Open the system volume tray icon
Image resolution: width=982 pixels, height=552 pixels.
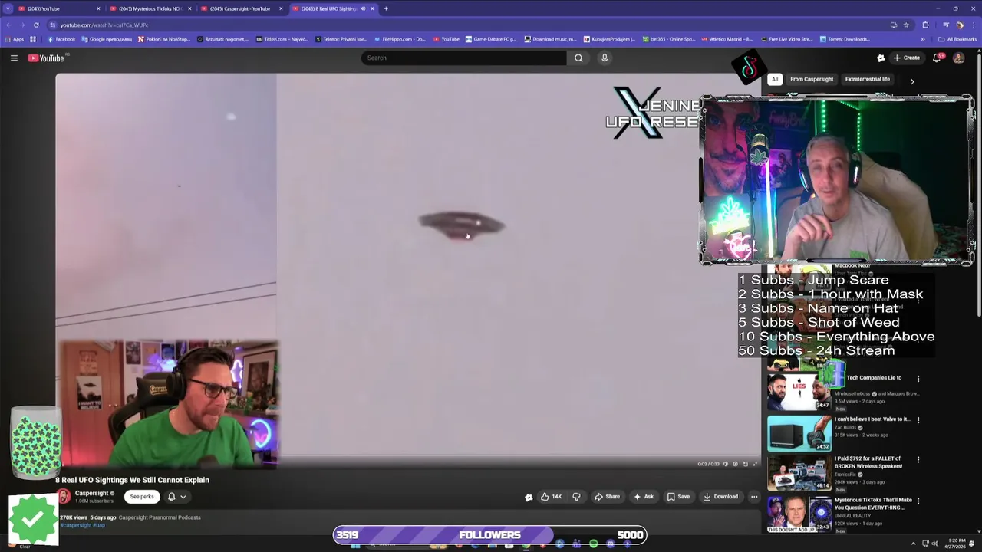click(x=935, y=544)
